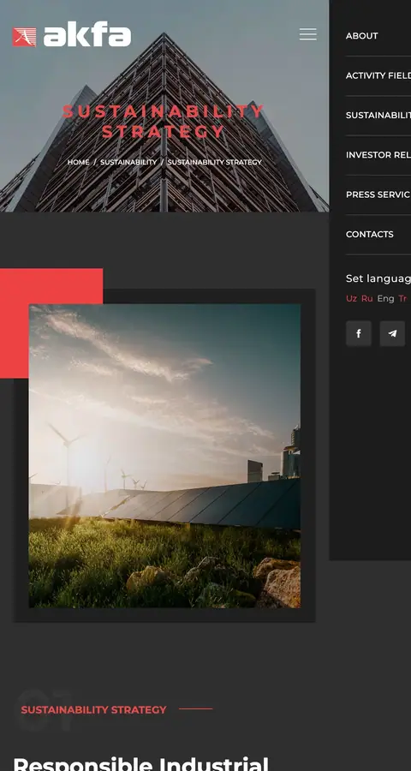
Task: Click Sustainability Strategy breadcrumb text
Action: pos(215,162)
